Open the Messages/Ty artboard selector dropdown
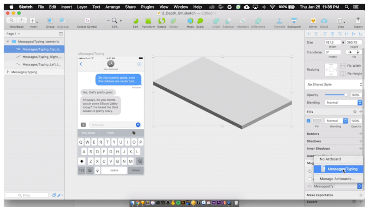368x210 pixels. (348, 186)
